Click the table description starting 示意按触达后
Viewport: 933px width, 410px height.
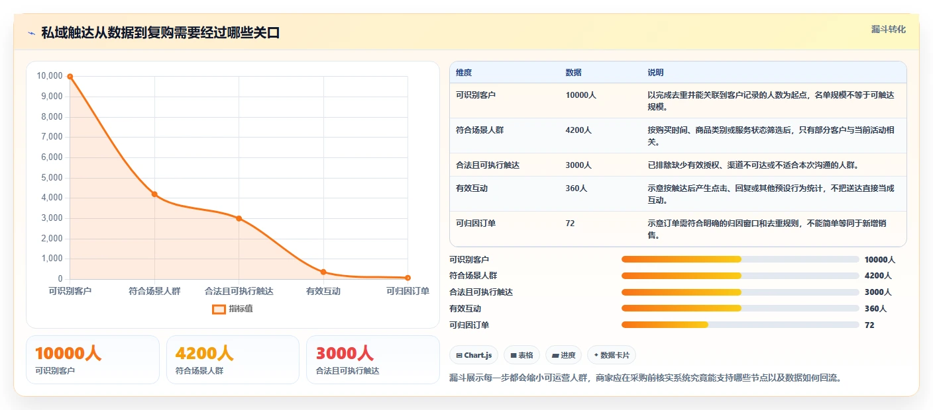click(771, 194)
